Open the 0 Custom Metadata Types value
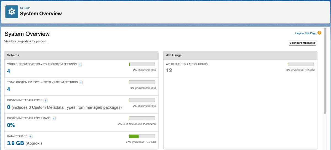This screenshot has width=331, height=150. [9, 107]
